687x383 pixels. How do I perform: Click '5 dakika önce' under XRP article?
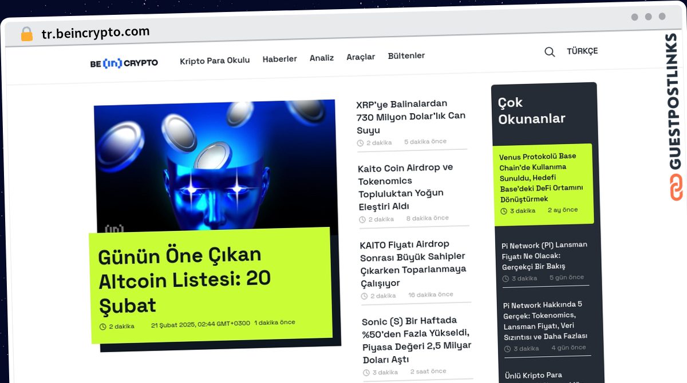click(425, 141)
